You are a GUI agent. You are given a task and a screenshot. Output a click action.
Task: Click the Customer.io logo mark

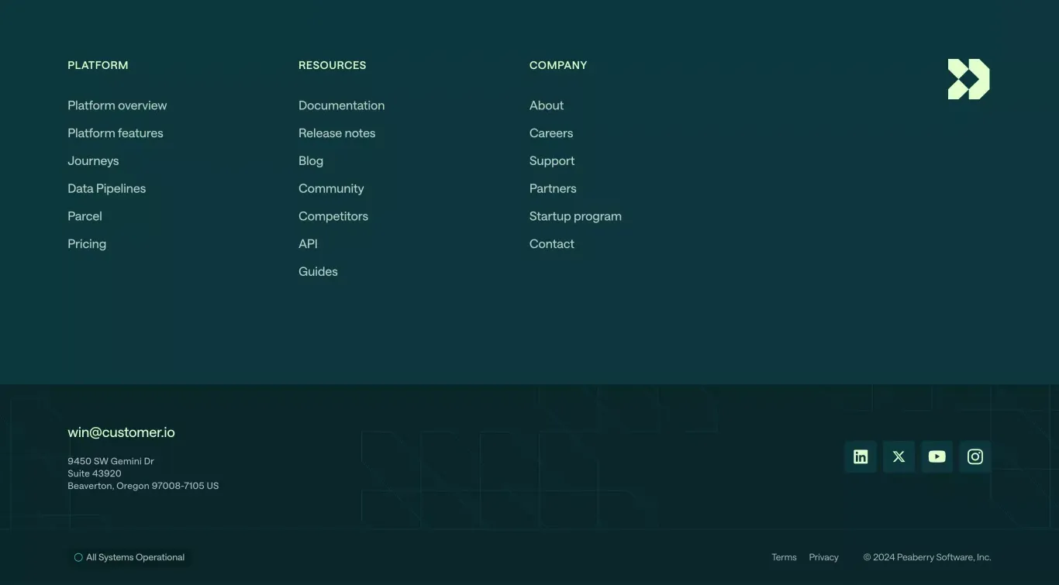pos(968,79)
